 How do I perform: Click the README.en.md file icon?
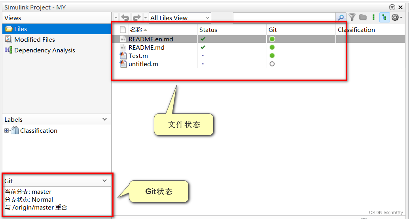[123, 39]
